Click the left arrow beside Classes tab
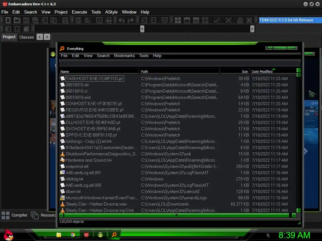Screen dimensions: 322x241 [40, 37]
